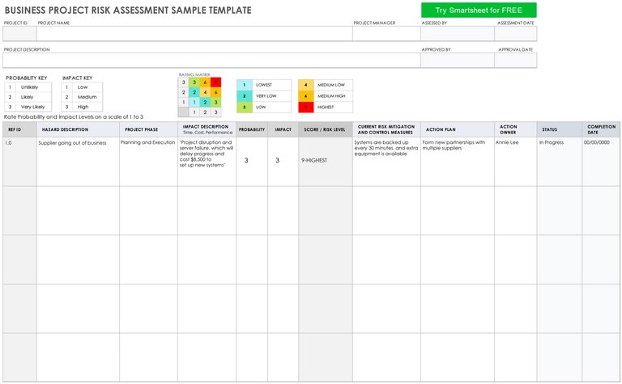The image size is (622, 384).
Task: Click the Assessed By field
Action: tap(458, 34)
